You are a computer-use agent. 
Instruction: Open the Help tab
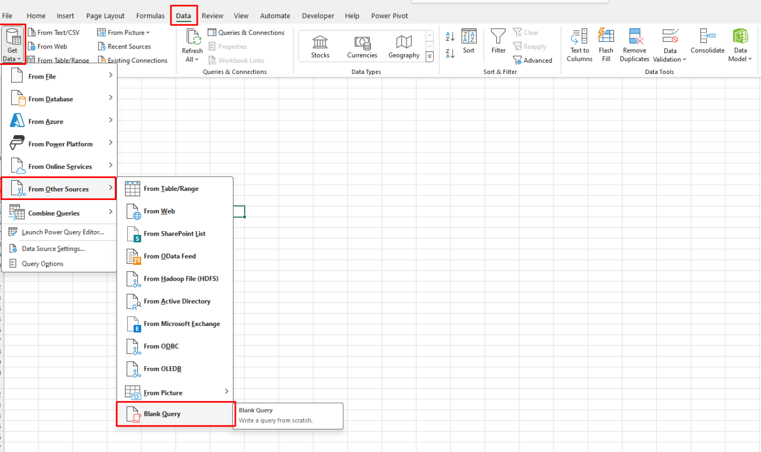[x=352, y=16]
